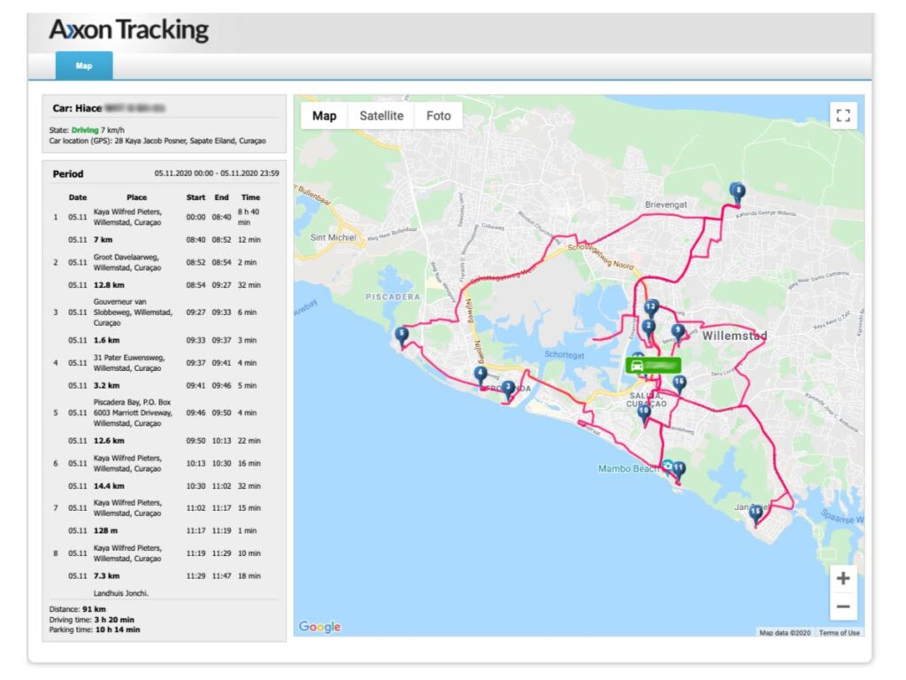
Task: Click the Map data ©2020 attribution
Action: 785,632
